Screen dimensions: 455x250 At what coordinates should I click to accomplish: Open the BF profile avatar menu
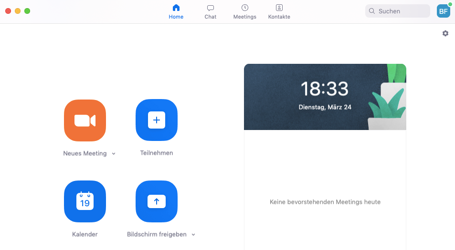444,11
